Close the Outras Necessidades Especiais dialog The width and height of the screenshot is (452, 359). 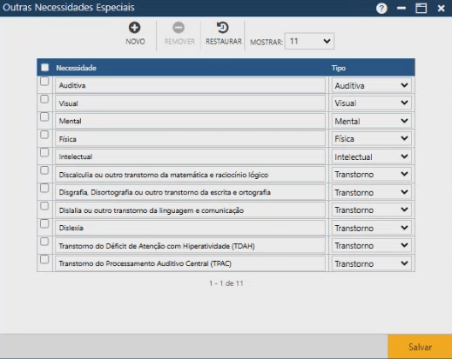click(441, 9)
